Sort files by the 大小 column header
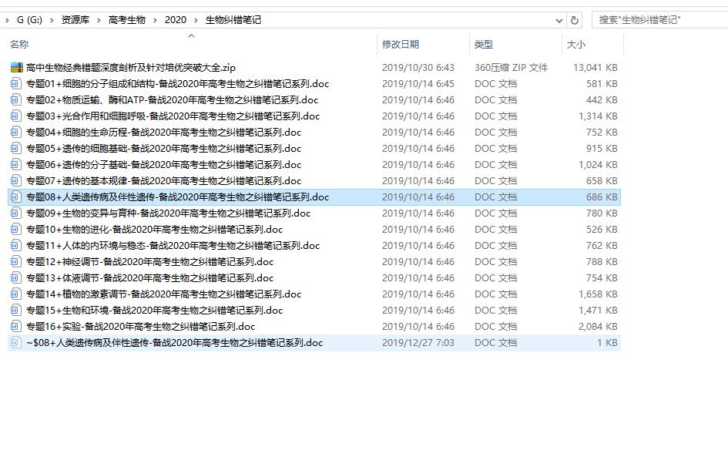 point(575,45)
